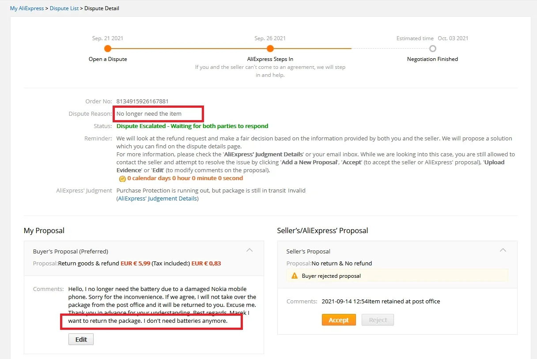
Task: Click 'Purchase Protection is running out' judgment text
Action: pyautogui.click(x=211, y=191)
